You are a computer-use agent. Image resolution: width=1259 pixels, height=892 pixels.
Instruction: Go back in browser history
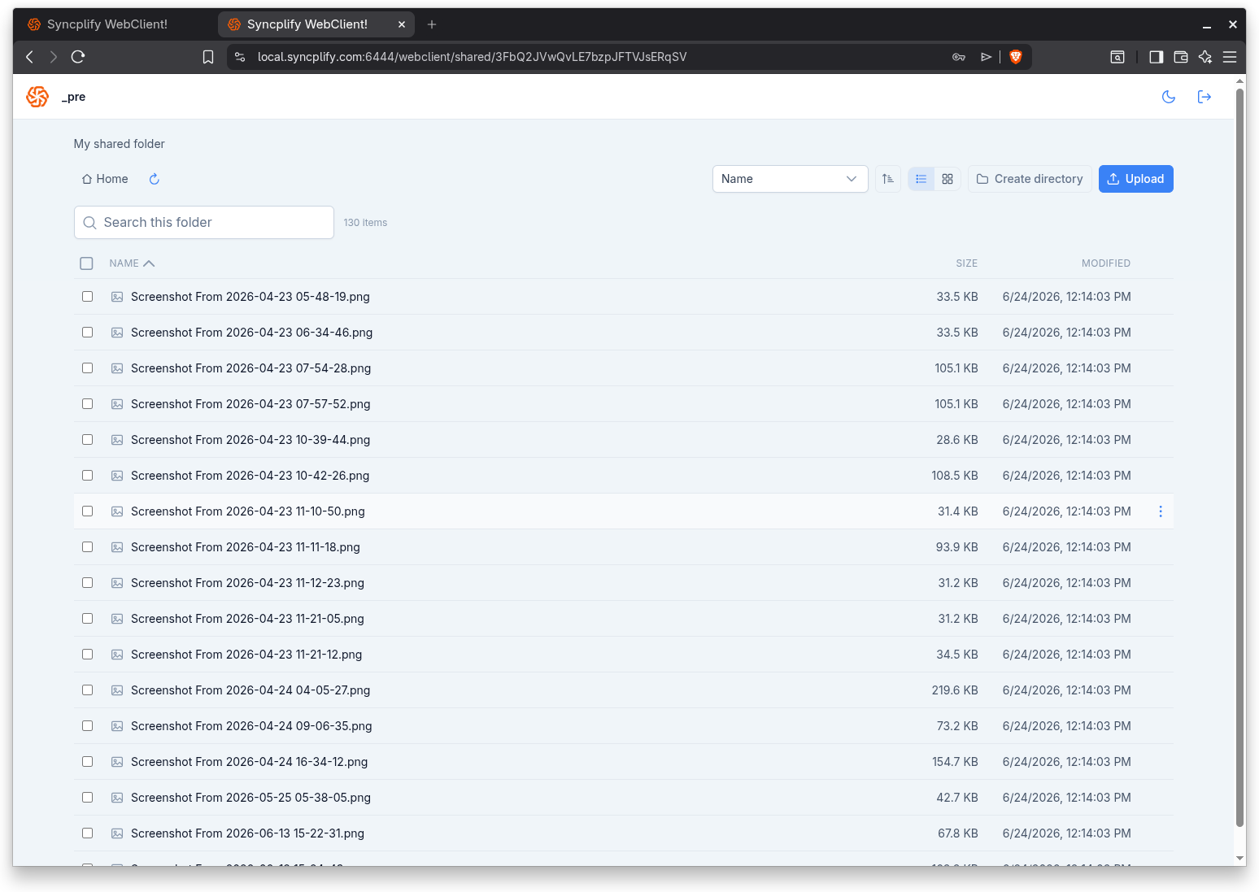click(29, 57)
